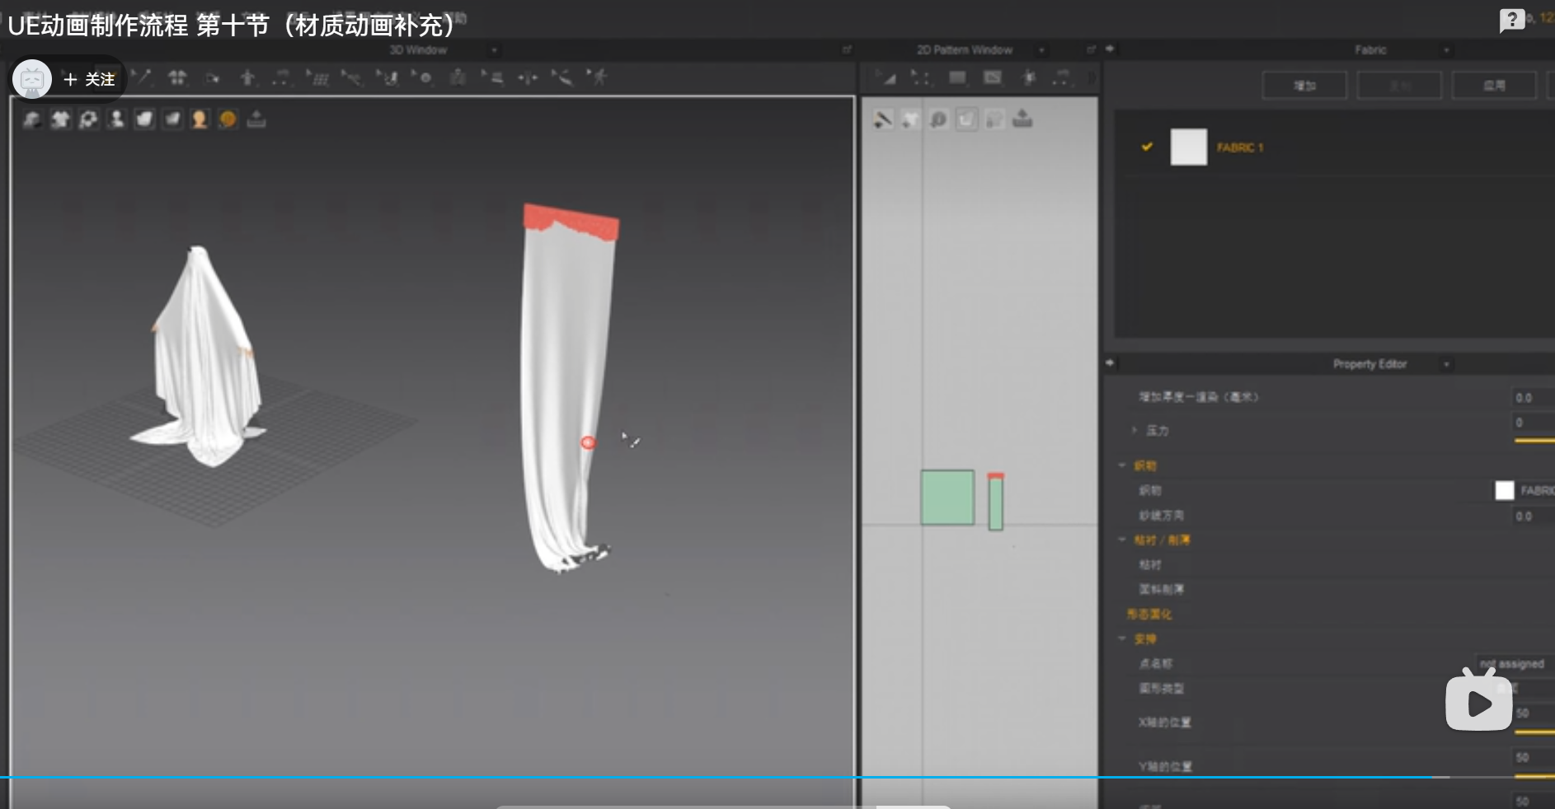Select the internal rectangle tool in the 2D toolbar

pos(993,77)
